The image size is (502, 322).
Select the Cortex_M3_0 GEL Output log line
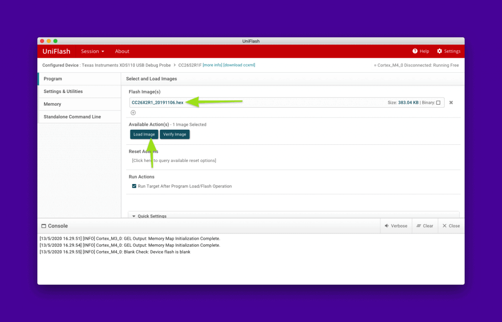click(x=130, y=238)
